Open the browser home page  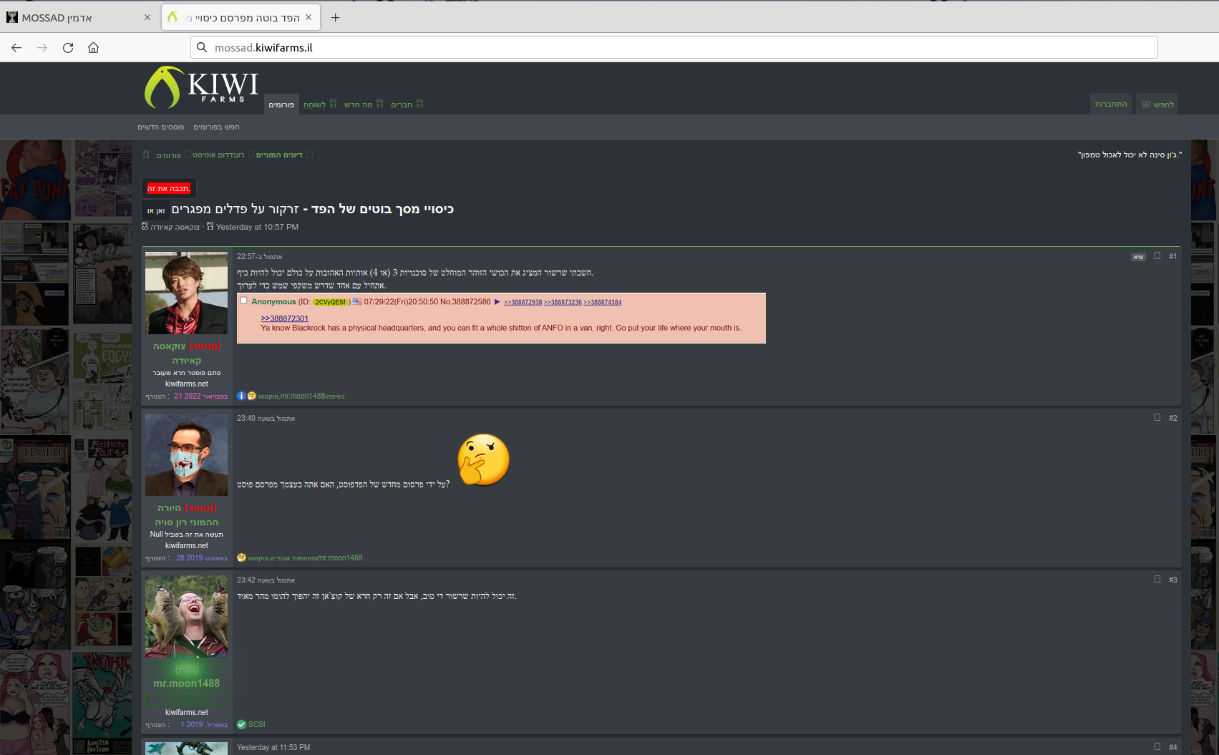tap(94, 48)
